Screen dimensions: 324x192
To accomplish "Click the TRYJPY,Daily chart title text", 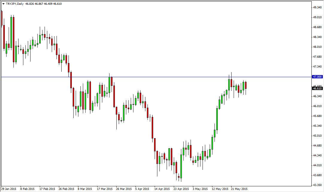I will click(15, 4).
